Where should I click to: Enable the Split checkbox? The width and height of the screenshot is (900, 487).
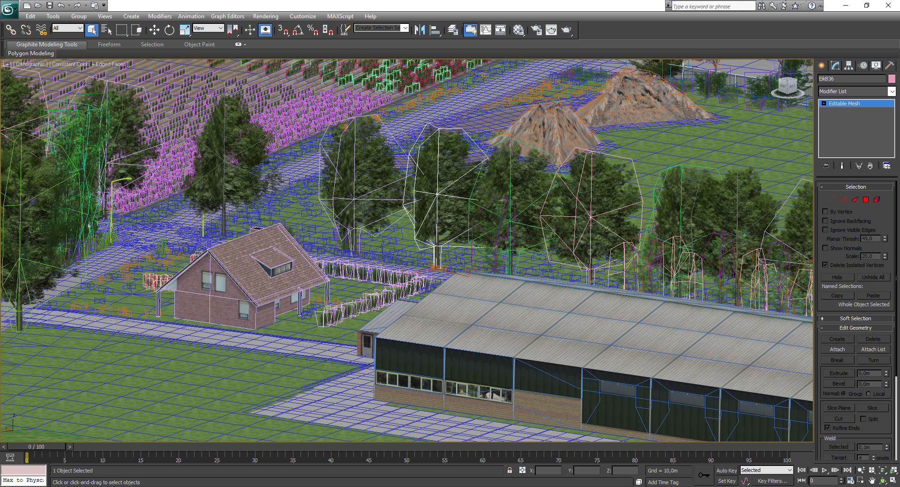863,419
